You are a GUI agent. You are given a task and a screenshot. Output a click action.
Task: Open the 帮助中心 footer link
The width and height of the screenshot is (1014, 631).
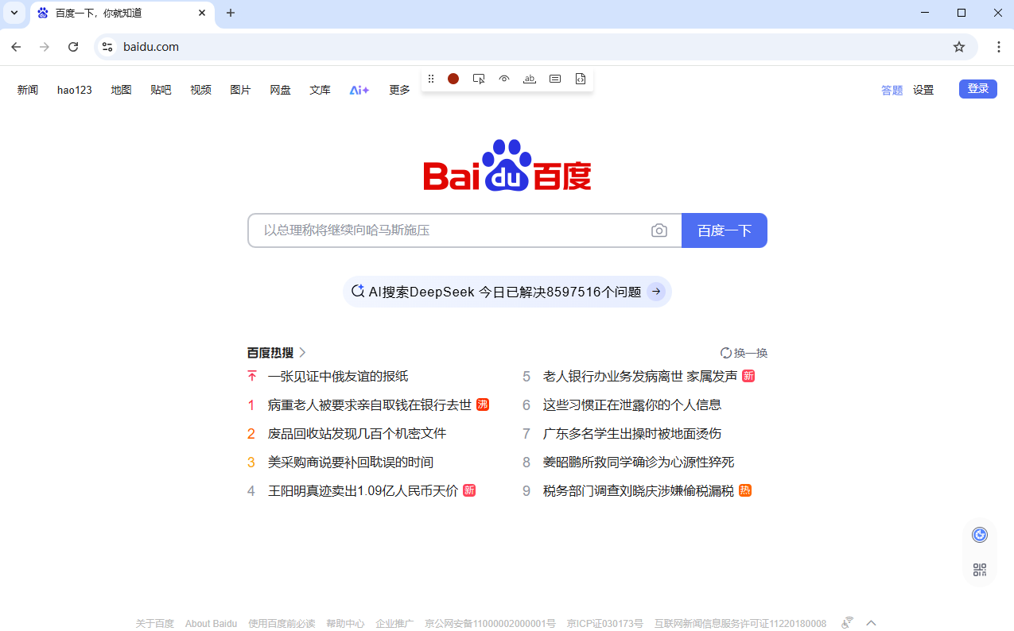[x=345, y=623]
